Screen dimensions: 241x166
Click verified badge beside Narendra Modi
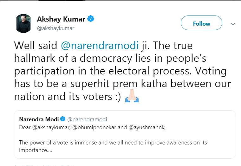(x=63, y=119)
